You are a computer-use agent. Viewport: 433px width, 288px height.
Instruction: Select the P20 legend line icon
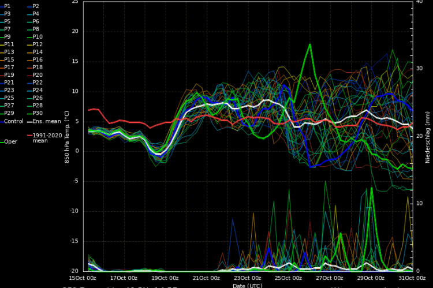(29, 75)
